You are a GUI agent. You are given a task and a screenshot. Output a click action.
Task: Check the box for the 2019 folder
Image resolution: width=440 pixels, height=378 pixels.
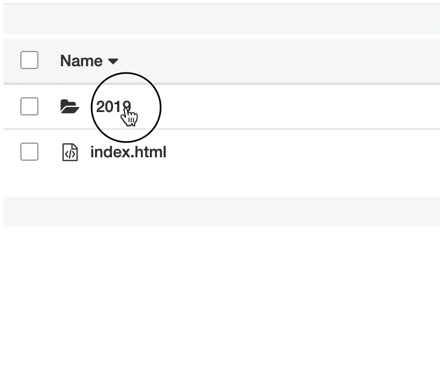[x=29, y=106]
